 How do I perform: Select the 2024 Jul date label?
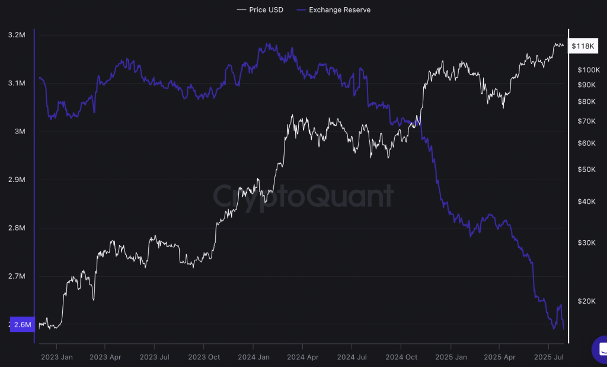point(352,357)
